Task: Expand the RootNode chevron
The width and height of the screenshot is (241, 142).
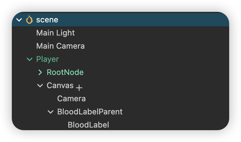Action: (x=40, y=72)
